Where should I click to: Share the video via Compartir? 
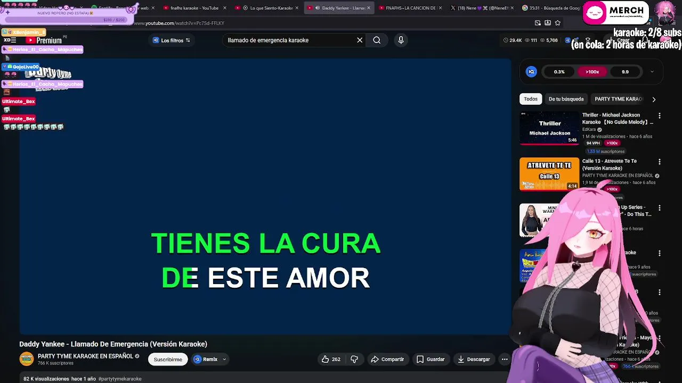[x=387, y=359]
